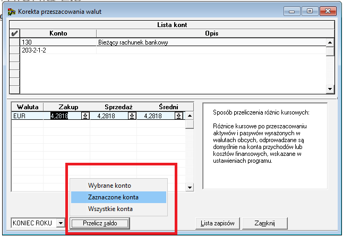
Task: Select the EUR currency cell
Action: pyautogui.click(x=27, y=116)
